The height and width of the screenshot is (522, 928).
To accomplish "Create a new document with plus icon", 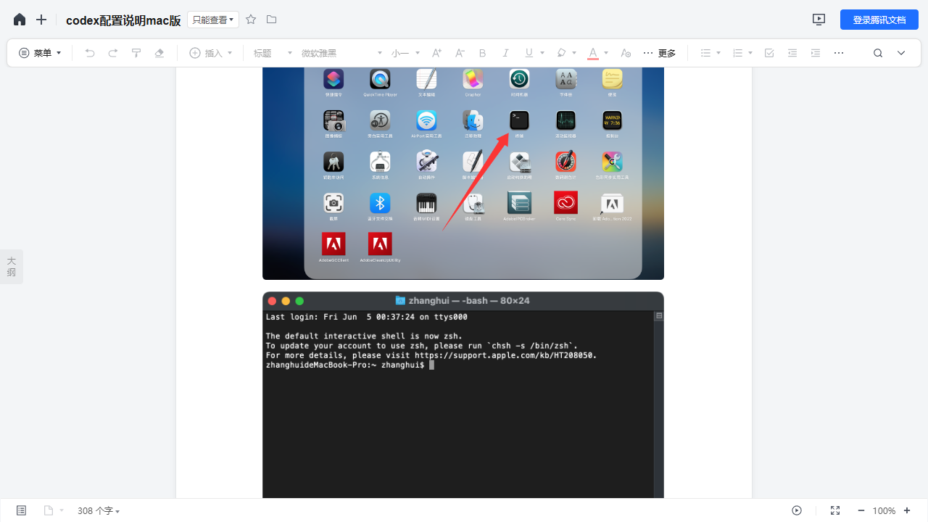I will tap(41, 20).
